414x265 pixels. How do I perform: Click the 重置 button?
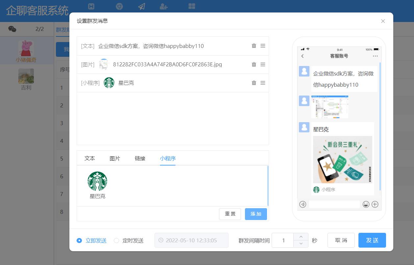[x=230, y=214]
